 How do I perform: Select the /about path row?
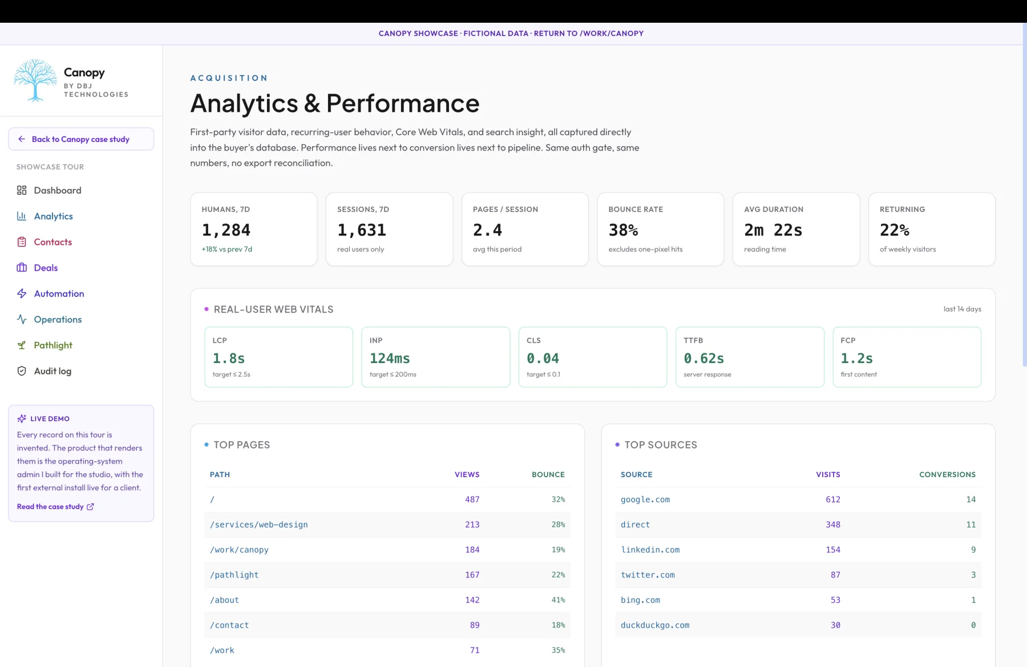pos(387,600)
